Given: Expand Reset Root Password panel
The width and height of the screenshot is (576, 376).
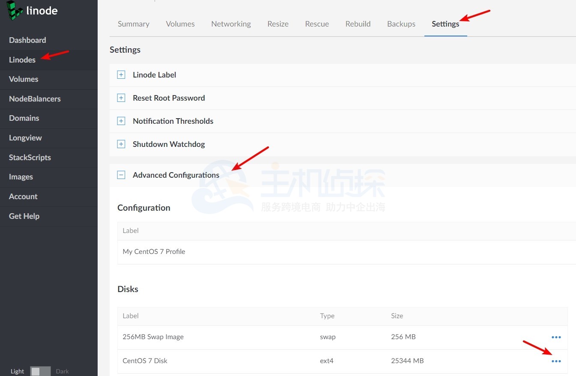Looking at the screenshot, I should (x=121, y=98).
